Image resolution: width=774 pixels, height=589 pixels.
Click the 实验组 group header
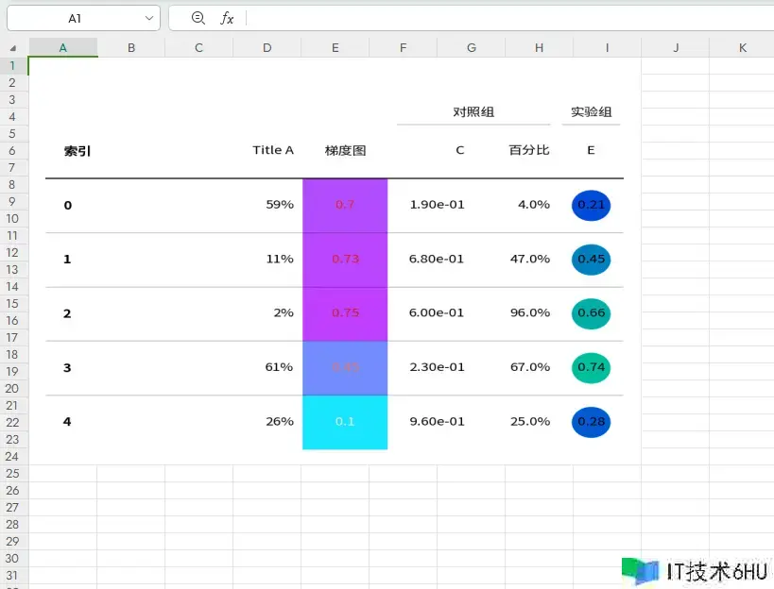pyautogui.click(x=591, y=112)
